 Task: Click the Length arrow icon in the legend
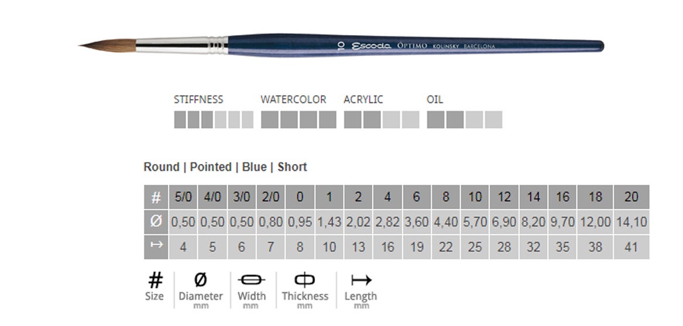point(361,280)
